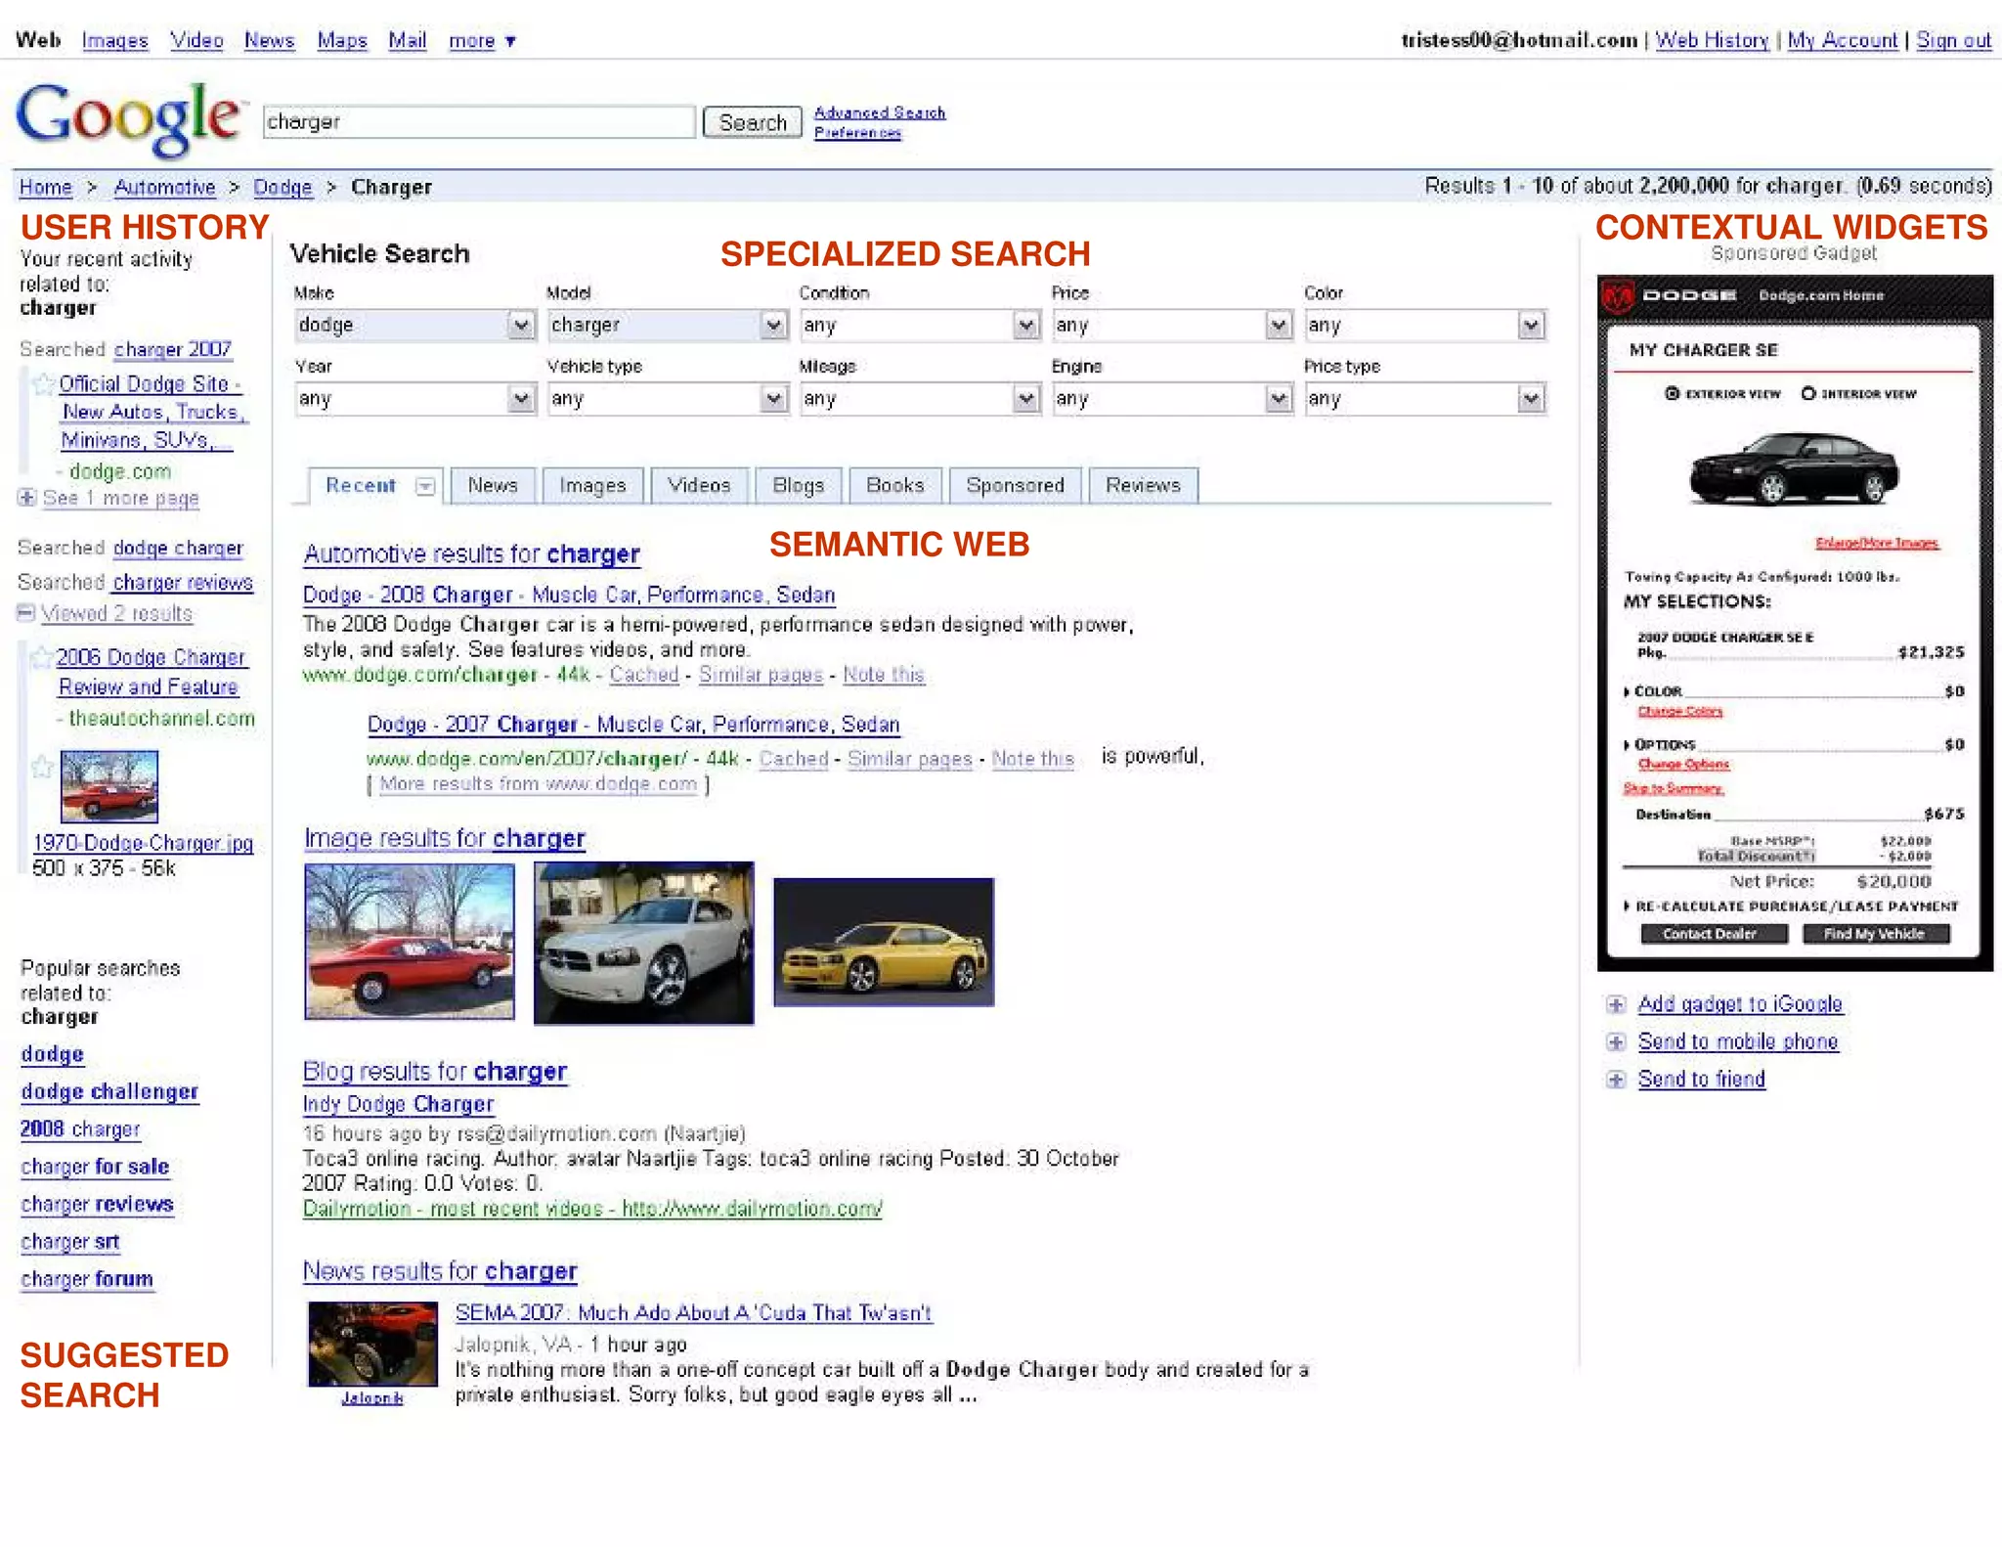The image size is (2002, 1547).
Task: Open the Price dropdown
Action: 1172,325
